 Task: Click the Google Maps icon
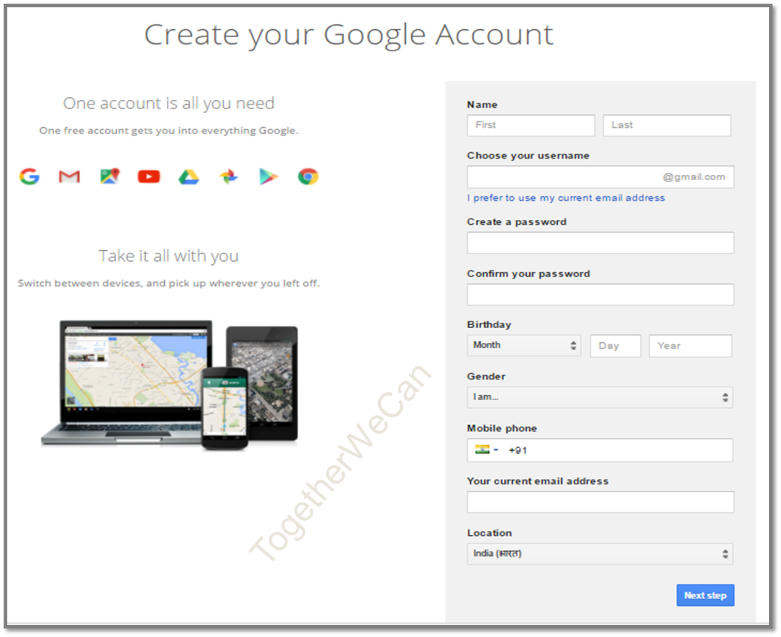pyautogui.click(x=109, y=176)
